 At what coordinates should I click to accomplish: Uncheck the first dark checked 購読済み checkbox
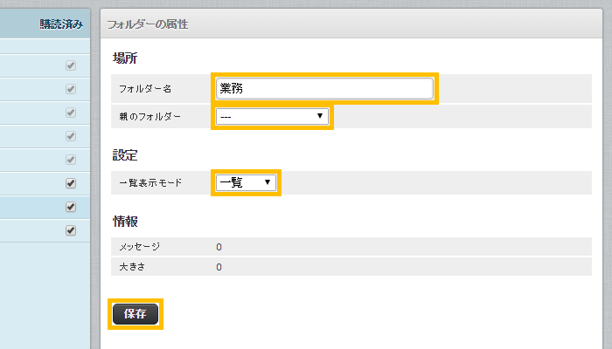click(x=71, y=183)
